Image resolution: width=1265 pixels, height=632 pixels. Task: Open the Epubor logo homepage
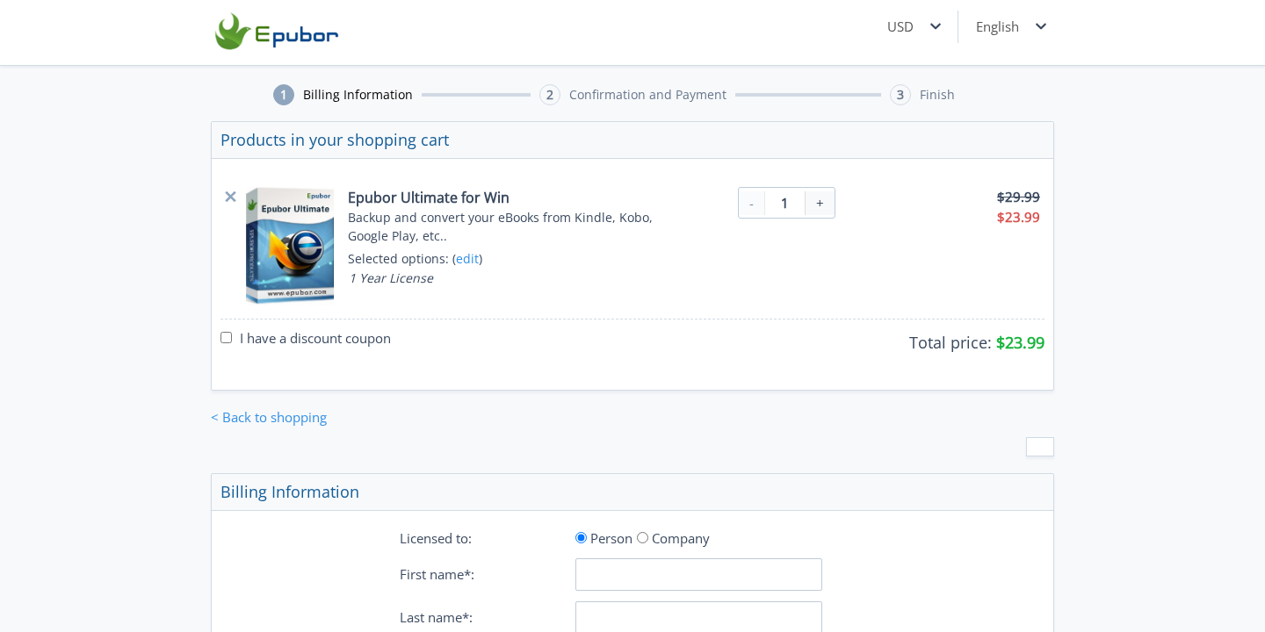(x=277, y=32)
